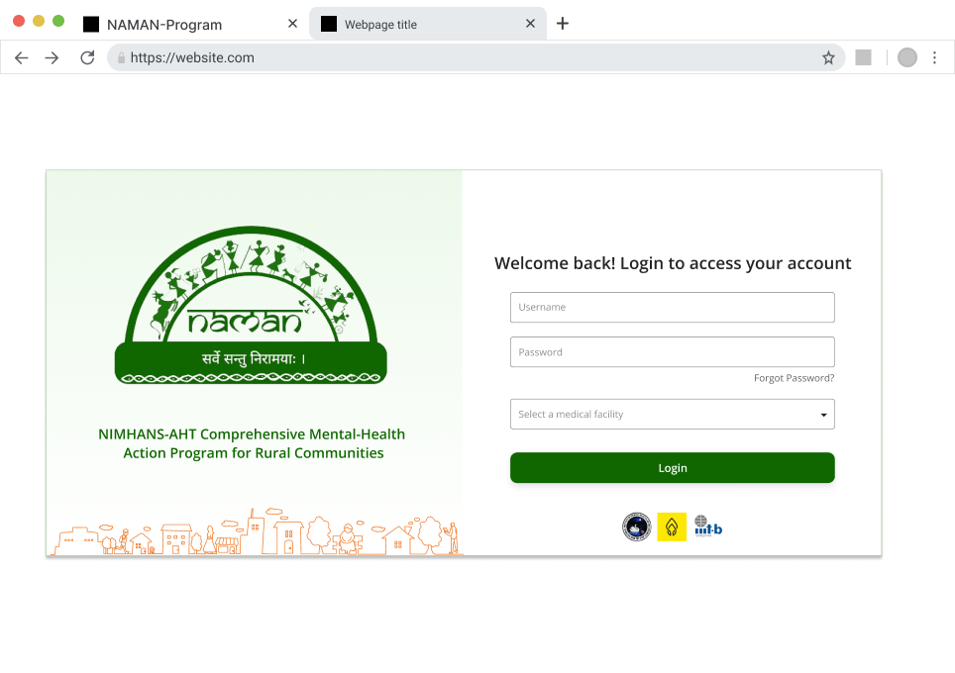Bookmark this page with the star icon
Screen dimensions: 955x673
[828, 57]
